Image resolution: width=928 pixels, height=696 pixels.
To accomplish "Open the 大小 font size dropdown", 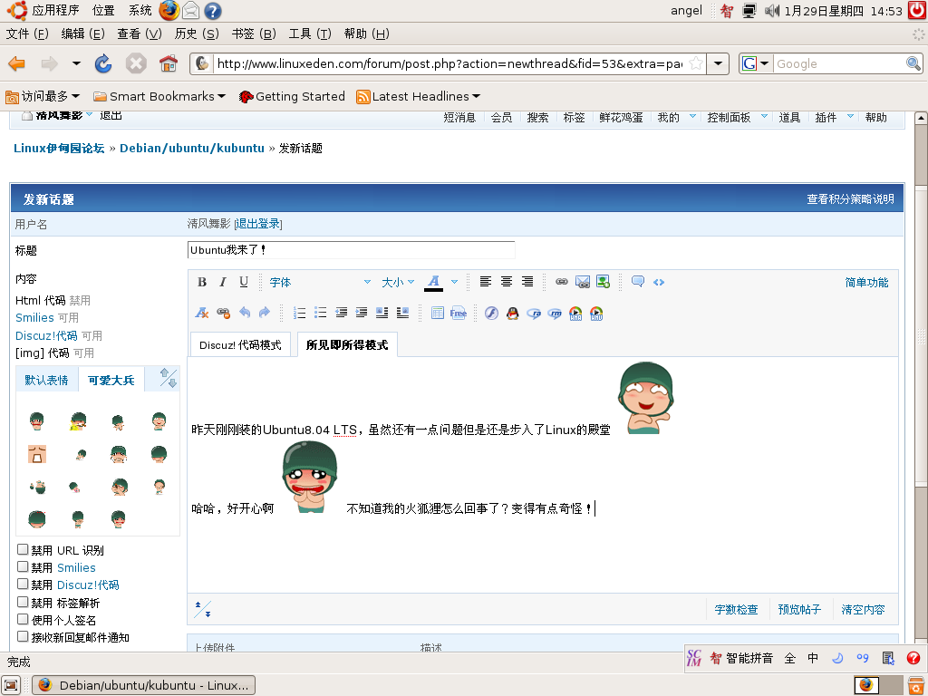I will (x=398, y=283).
